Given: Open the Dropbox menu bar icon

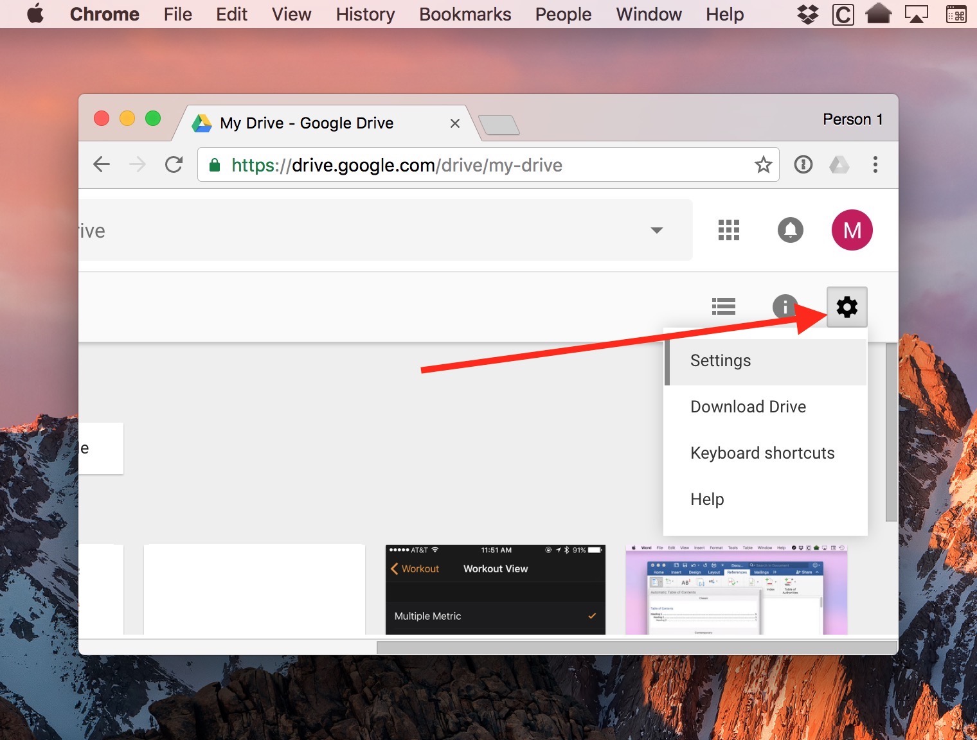Looking at the screenshot, I should (x=807, y=14).
